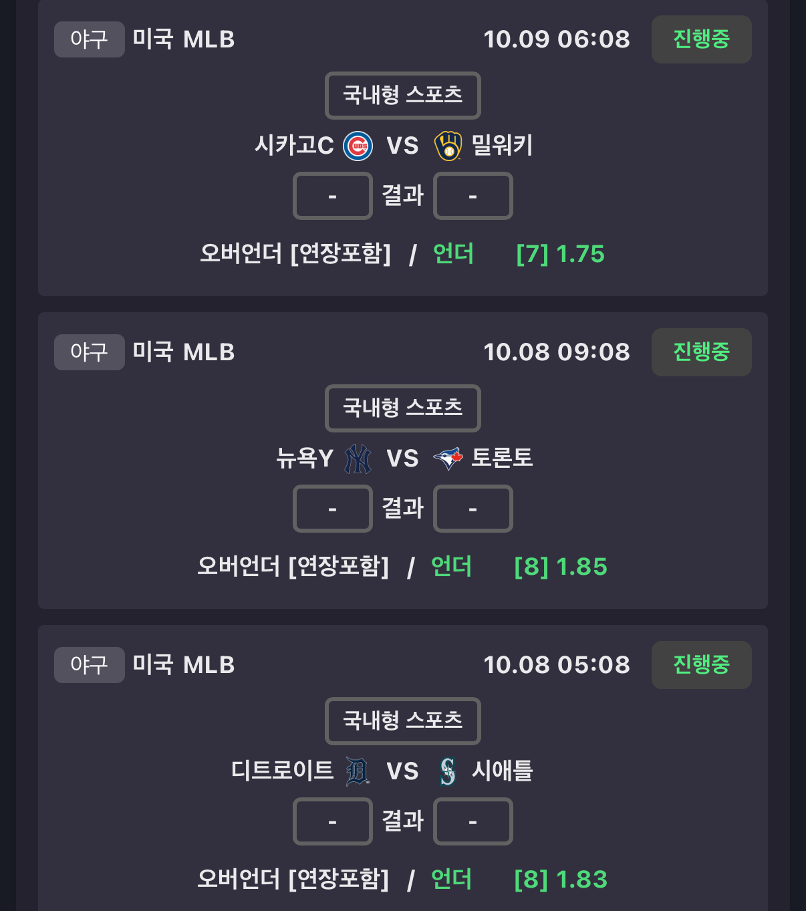Click the New York Yankees logo
The image size is (806, 911).
358,459
